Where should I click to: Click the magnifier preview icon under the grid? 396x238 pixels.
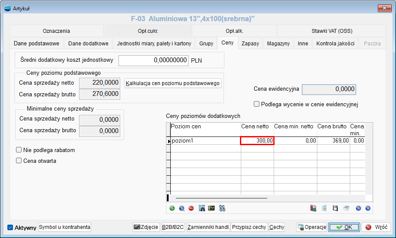pos(182,208)
